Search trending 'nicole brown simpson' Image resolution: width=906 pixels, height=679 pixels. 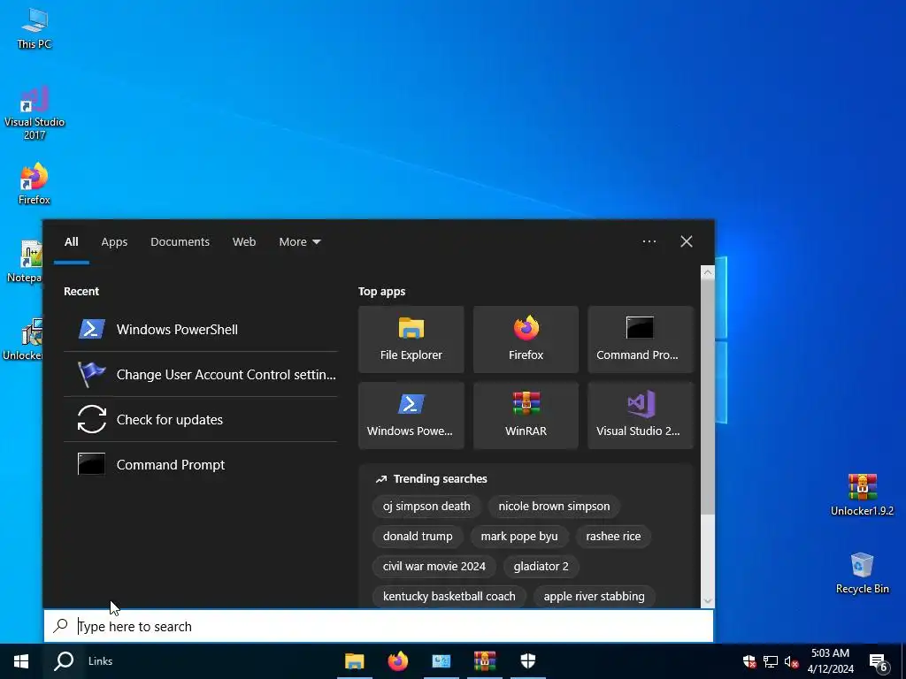click(x=554, y=507)
